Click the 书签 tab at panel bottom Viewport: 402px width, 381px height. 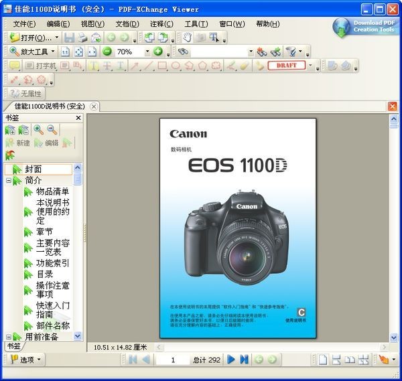click(13, 346)
